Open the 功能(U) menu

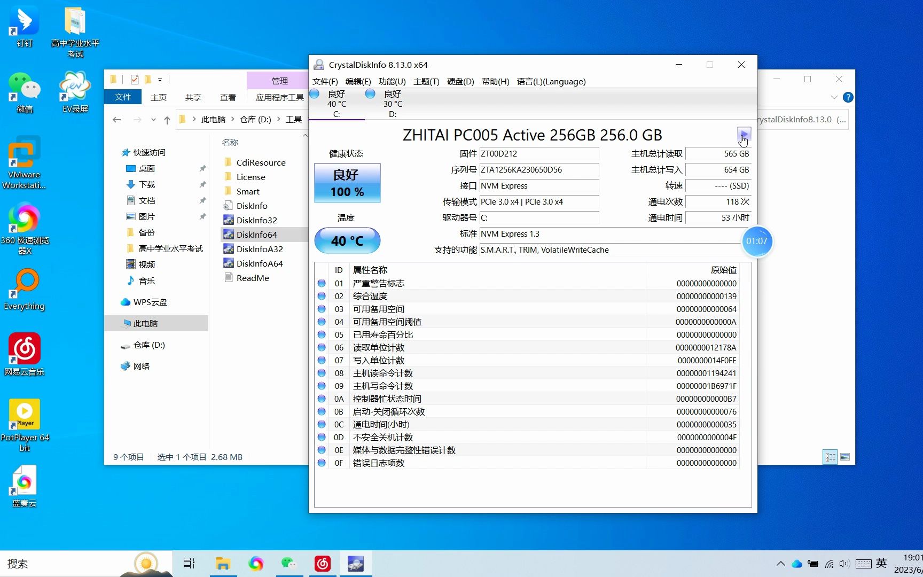click(392, 81)
